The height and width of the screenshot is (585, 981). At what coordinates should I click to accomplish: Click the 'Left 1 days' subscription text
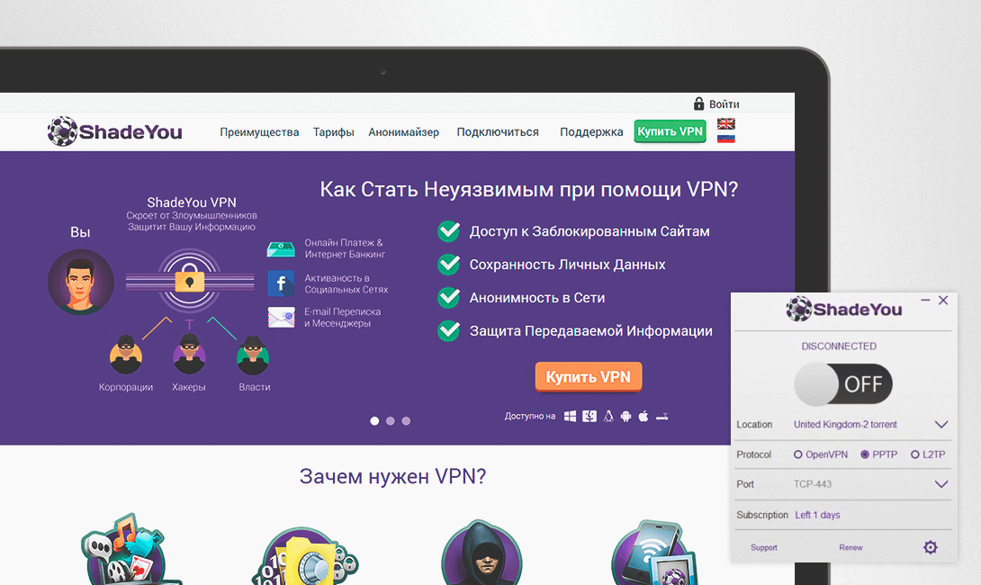pyautogui.click(x=817, y=515)
